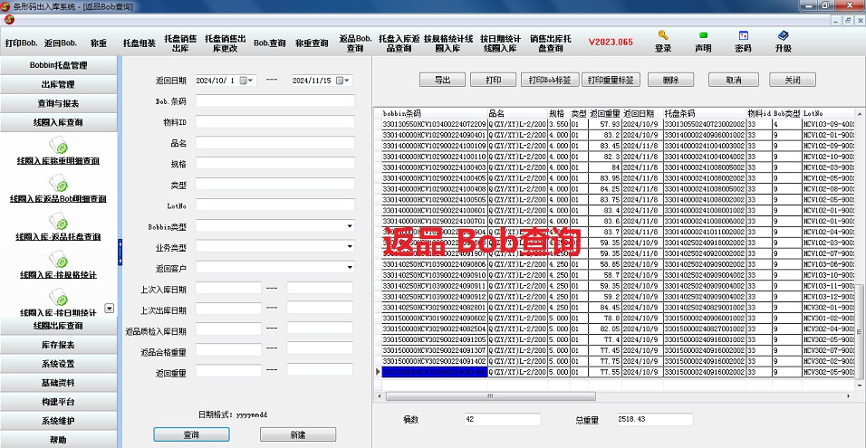The width and height of the screenshot is (866, 448).
Task: Expand the 库存报表 sidebar section
Action: (x=58, y=345)
